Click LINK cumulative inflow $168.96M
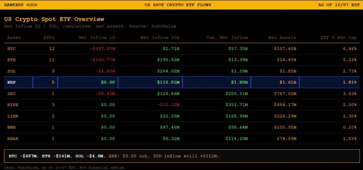Screen dimensions: 363x170 click(x=236, y=116)
